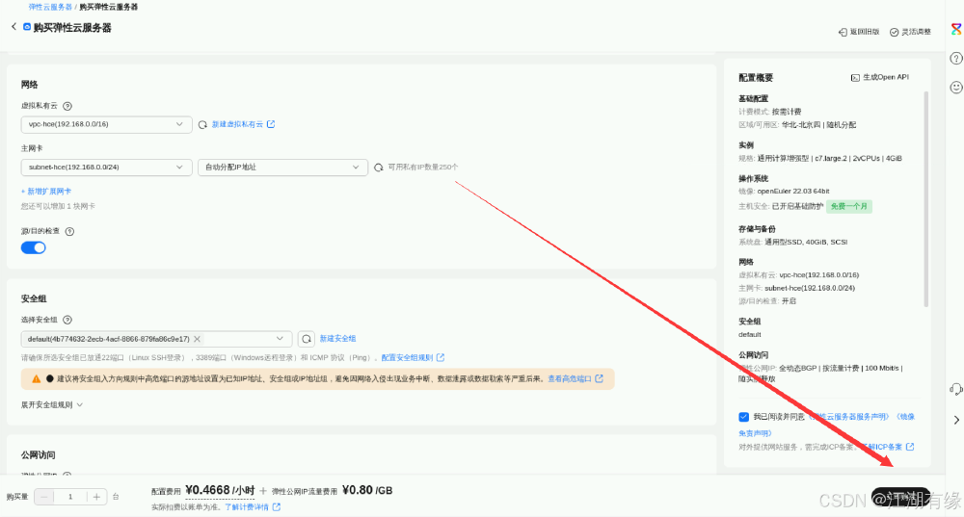Open the smiley feedback icon in right sidebar

pos(956,88)
